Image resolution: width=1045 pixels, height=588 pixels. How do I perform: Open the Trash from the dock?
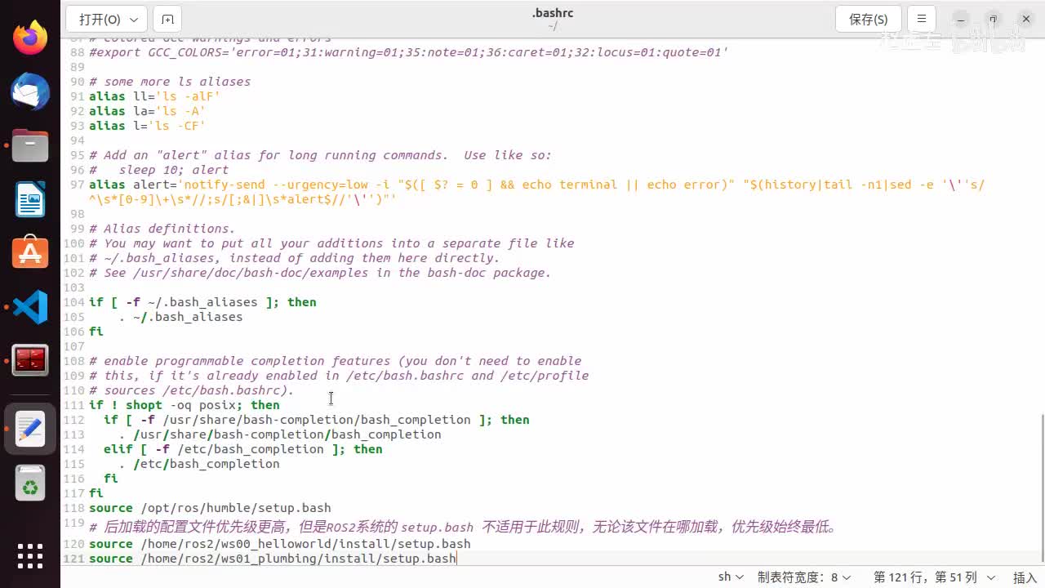[30, 483]
